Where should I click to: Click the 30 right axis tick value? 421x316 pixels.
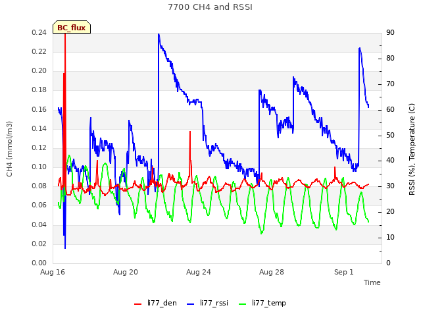click(x=390, y=186)
